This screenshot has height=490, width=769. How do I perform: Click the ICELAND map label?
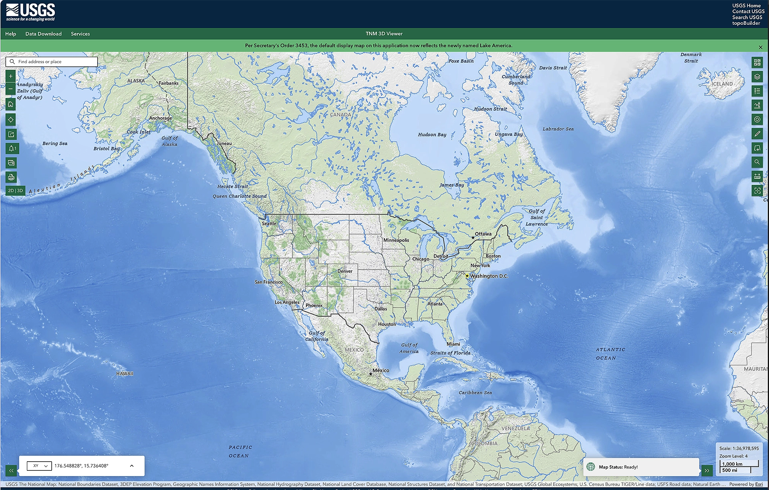[x=722, y=84]
